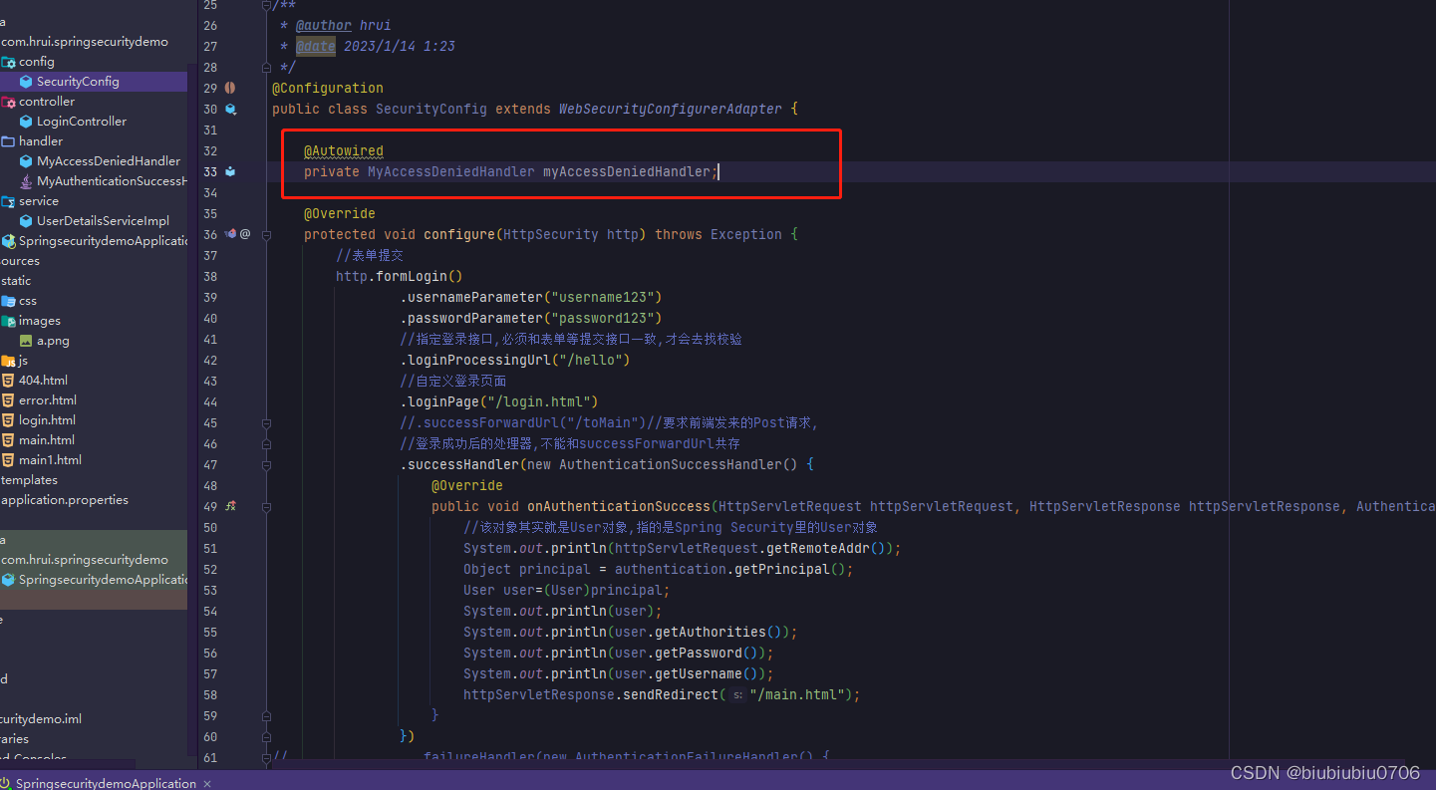Click the js folder icon
The height and width of the screenshot is (790, 1436).
point(8,361)
